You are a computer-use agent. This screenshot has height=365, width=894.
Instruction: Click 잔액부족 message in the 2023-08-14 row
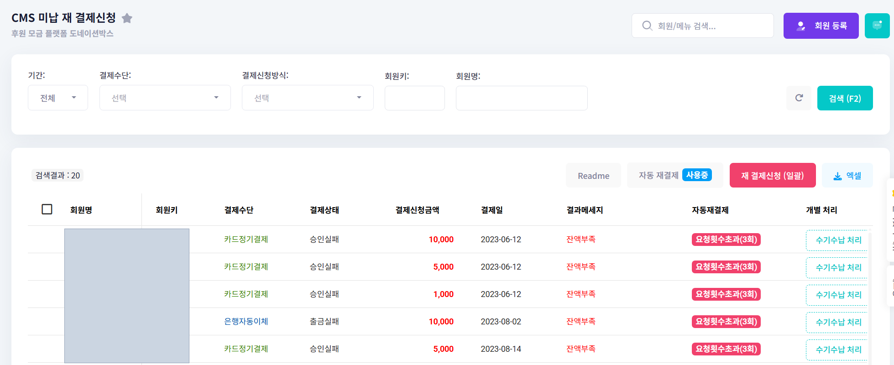[581, 349]
